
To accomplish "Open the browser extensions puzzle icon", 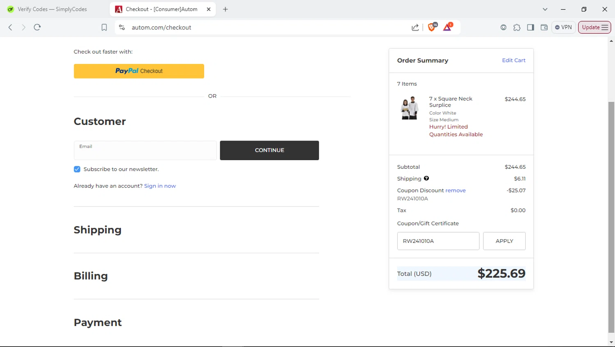I will 517,27.
